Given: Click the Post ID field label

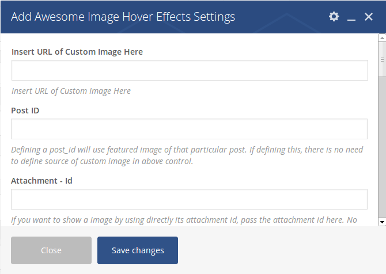Looking at the screenshot, I should point(25,111).
